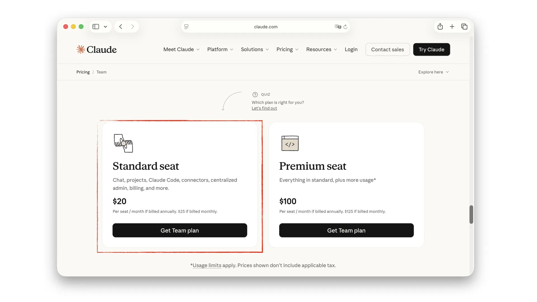The height and width of the screenshot is (302, 537).
Task: Open the Share icon in the toolbar
Action: tap(440, 27)
